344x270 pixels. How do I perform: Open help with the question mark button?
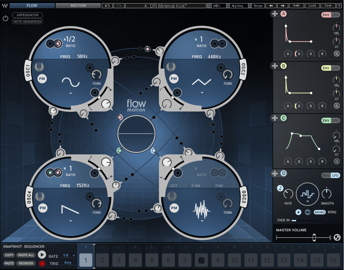click(x=339, y=6)
